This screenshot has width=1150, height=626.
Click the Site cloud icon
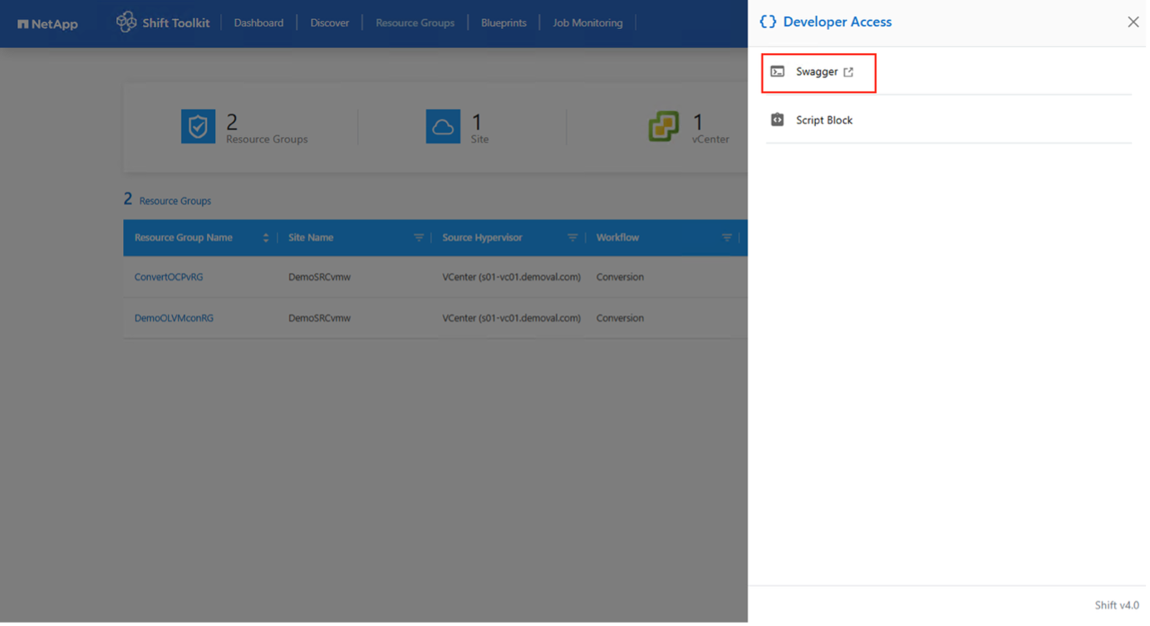pos(443,126)
